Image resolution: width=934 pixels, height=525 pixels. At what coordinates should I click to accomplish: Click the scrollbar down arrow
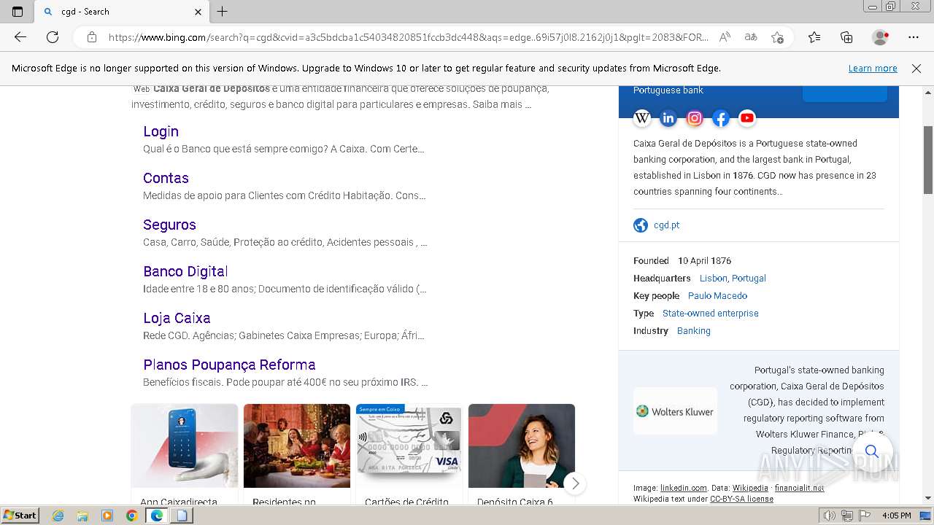pyautogui.click(x=928, y=499)
